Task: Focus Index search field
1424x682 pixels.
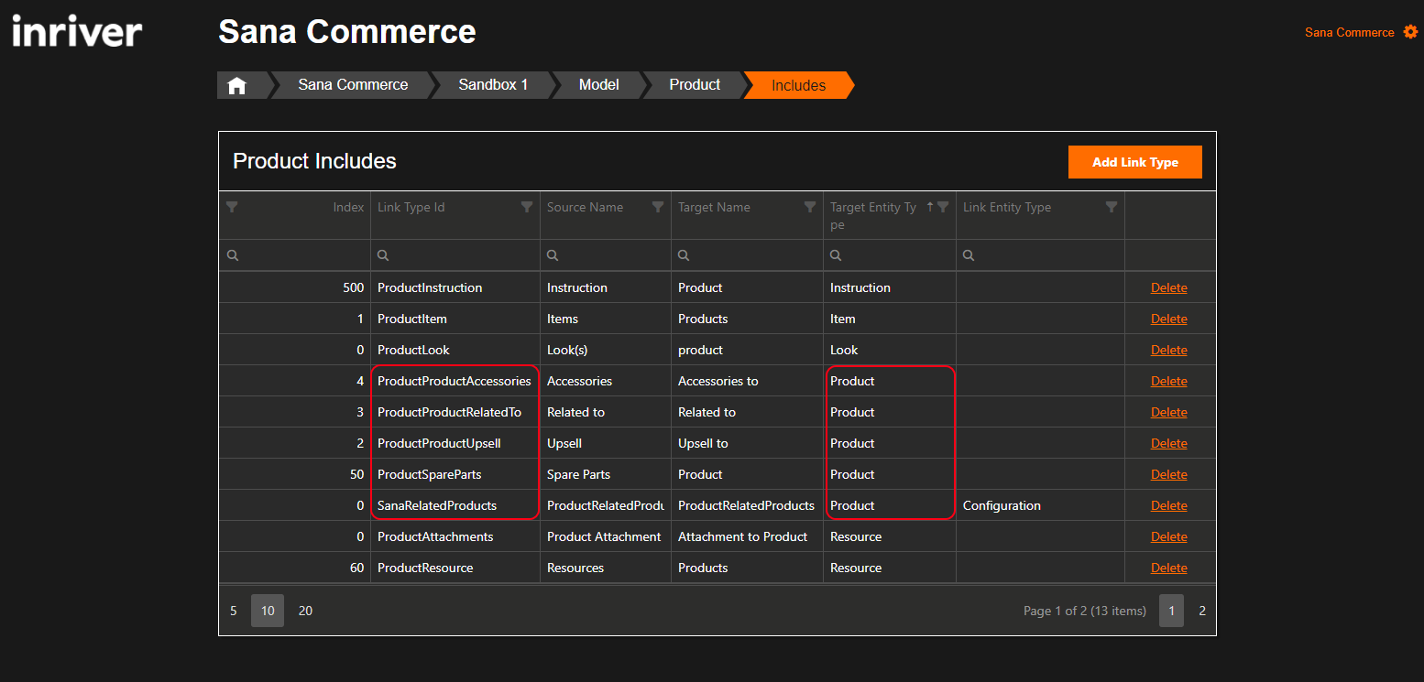Action: point(295,255)
